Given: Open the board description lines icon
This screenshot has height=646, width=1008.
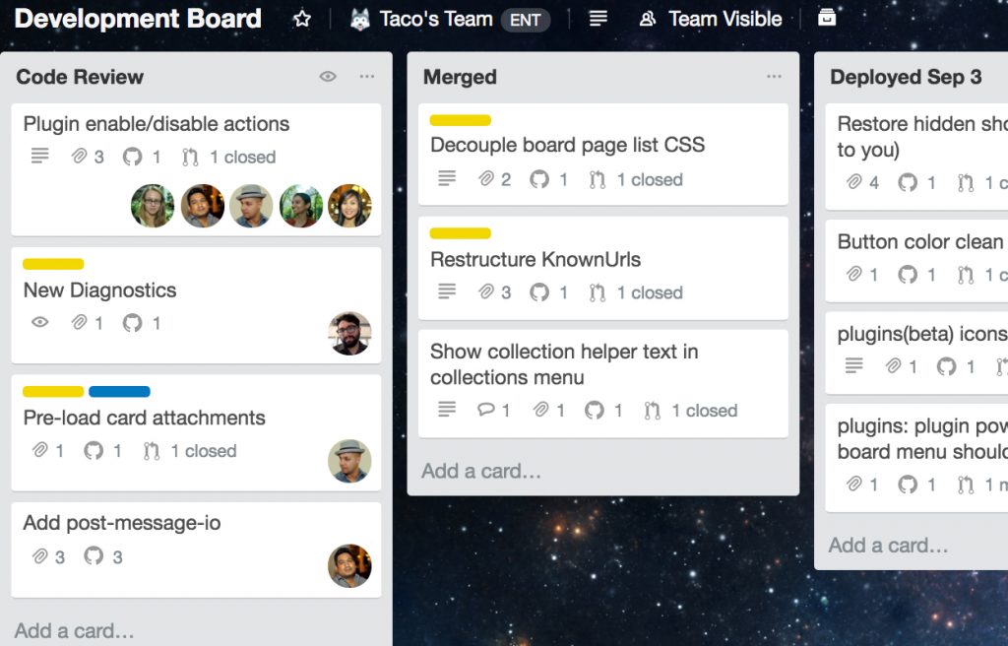Looking at the screenshot, I should coord(598,19).
